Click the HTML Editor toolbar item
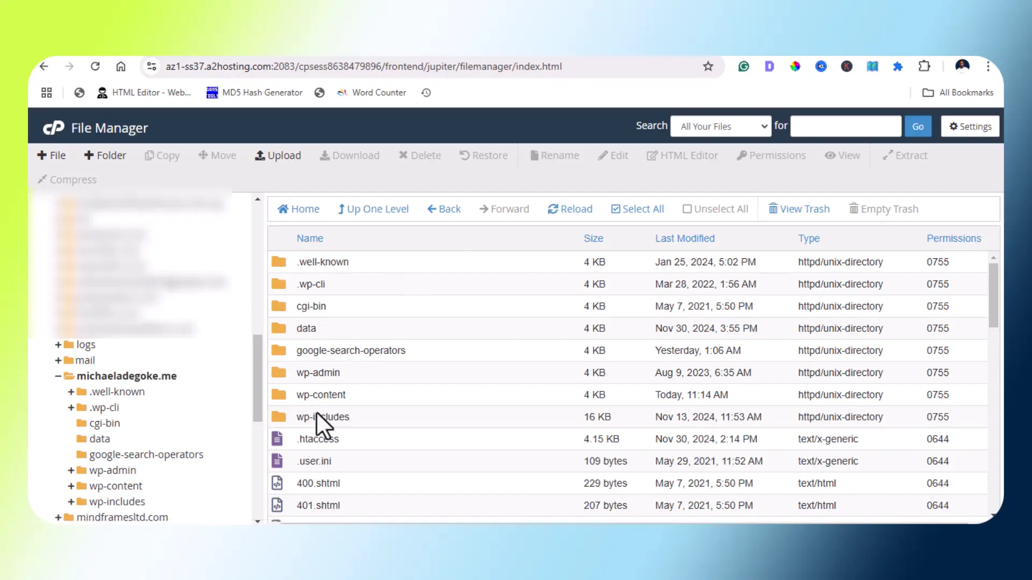1032x580 pixels. click(x=682, y=155)
